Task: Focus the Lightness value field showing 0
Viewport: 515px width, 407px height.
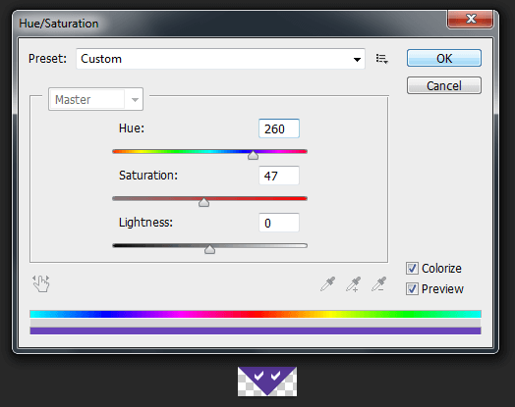Action: coord(279,223)
